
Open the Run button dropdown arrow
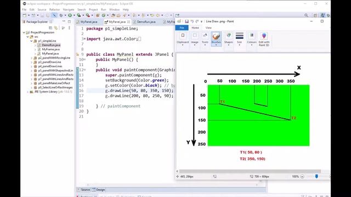point(74,15)
